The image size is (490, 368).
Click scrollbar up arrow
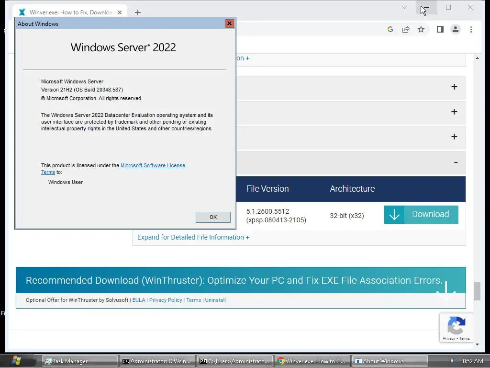click(477, 58)
